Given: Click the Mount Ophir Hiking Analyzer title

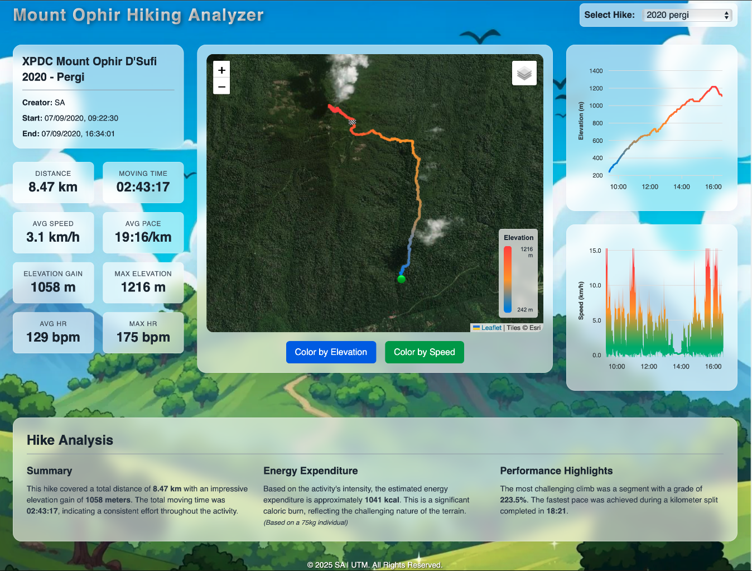Looking at the screenshot, I should click(x=138, y=15).
